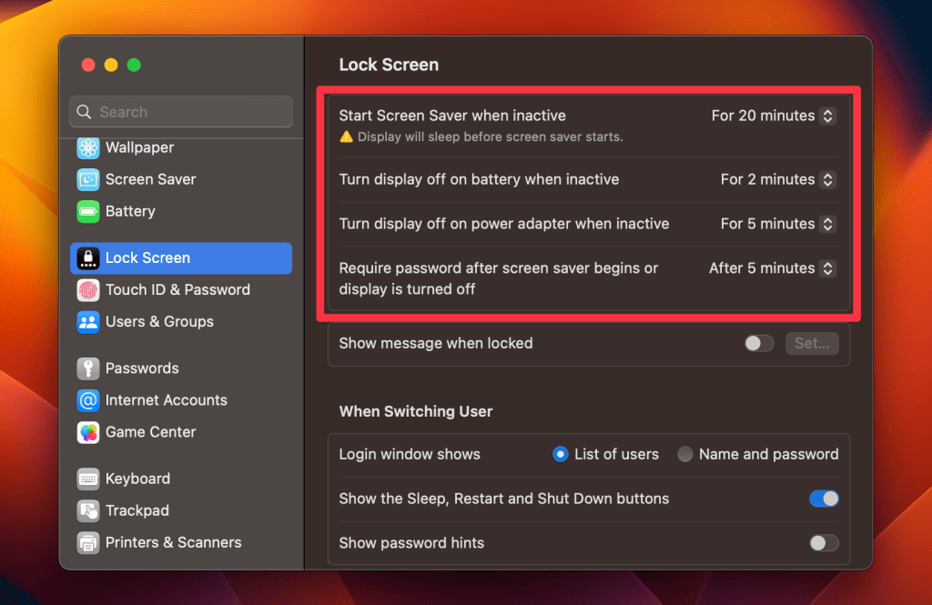Open Screen Saver settings icon
This screenshot has width=932, height=605.
(88, 179)
